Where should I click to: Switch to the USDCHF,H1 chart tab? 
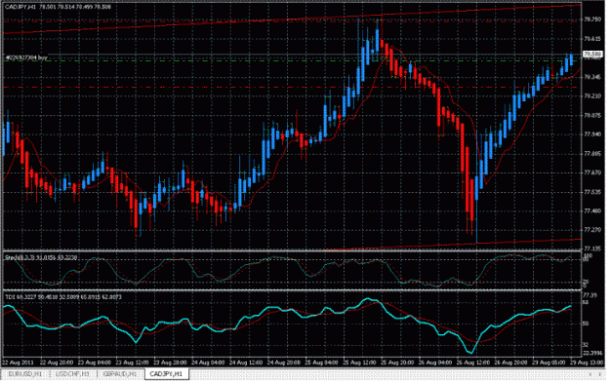[73, 374]
